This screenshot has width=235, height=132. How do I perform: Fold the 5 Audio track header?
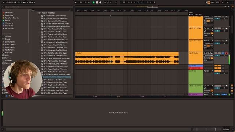point(191,53)
